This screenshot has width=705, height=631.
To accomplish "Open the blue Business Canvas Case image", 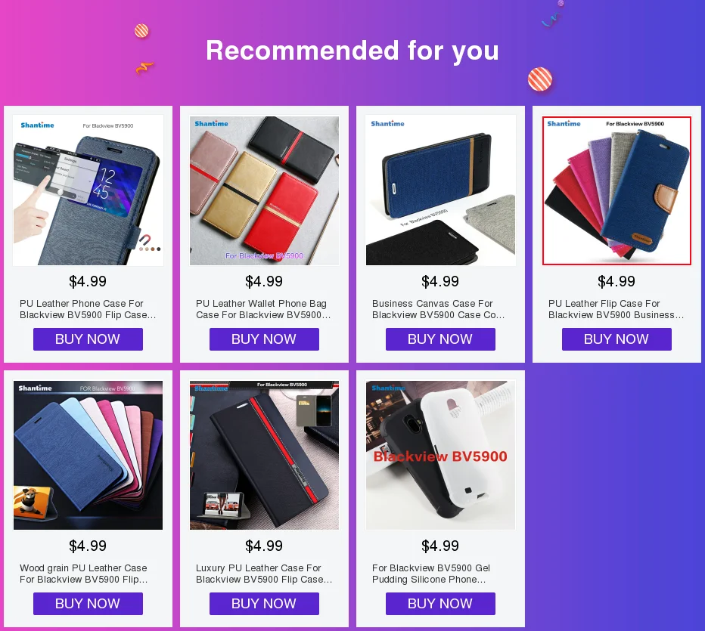I will pos(440,190).
